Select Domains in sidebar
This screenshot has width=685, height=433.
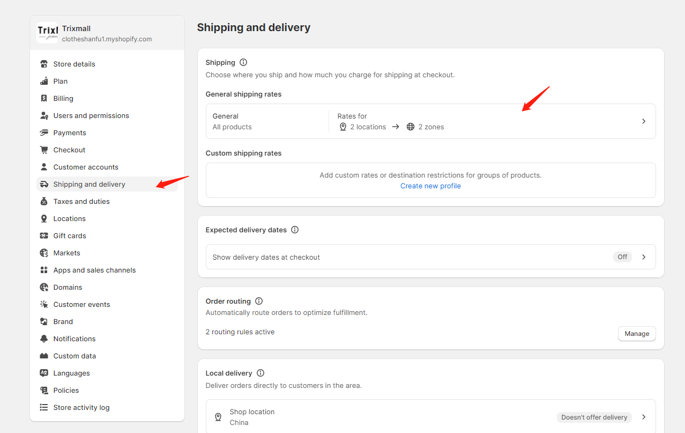[107, 287]
